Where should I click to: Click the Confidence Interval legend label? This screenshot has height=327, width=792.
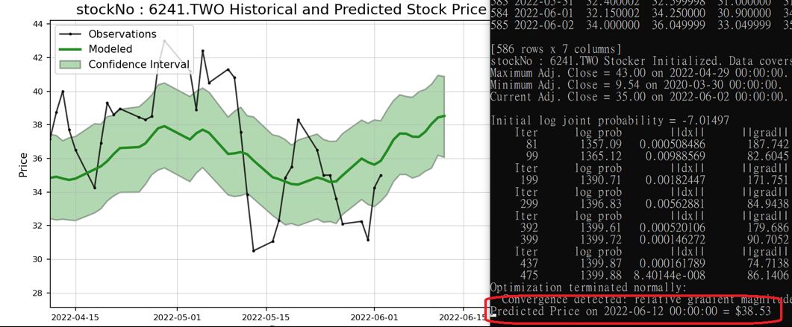[139, 65]
